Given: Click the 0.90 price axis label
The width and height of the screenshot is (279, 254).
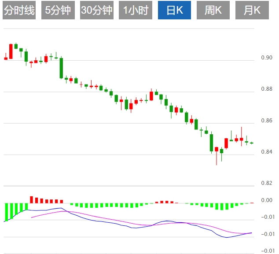Looking at the screenshot, I should pos(266,58).
